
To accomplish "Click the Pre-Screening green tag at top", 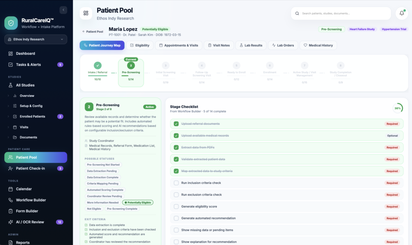I will 332,29.
